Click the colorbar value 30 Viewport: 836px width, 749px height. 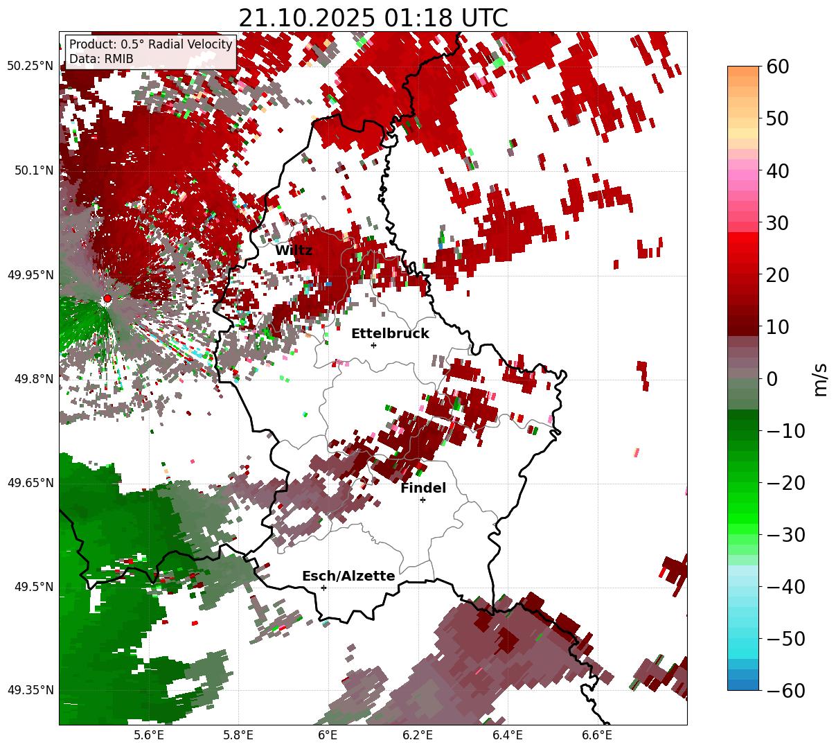click(776, 223)
